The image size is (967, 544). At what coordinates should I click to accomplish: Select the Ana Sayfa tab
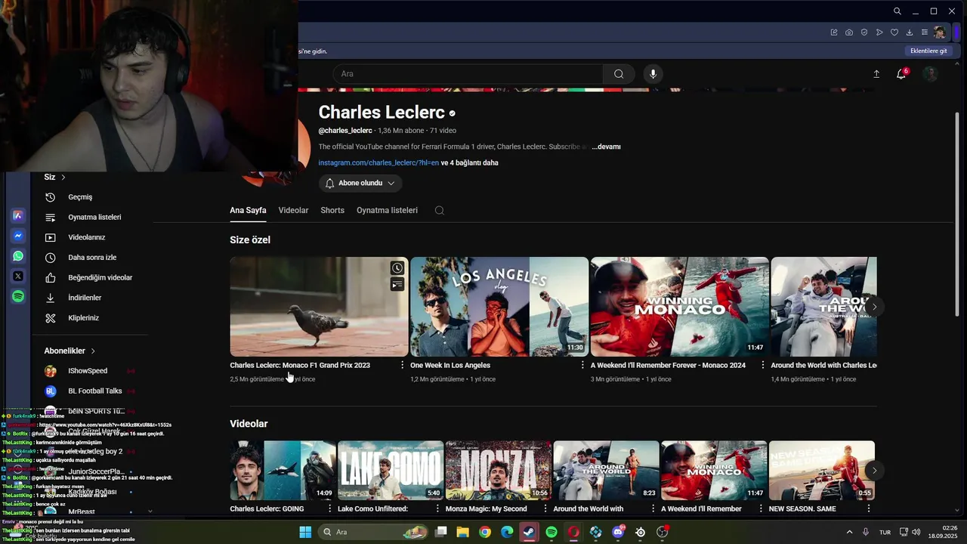click(248, 210)
